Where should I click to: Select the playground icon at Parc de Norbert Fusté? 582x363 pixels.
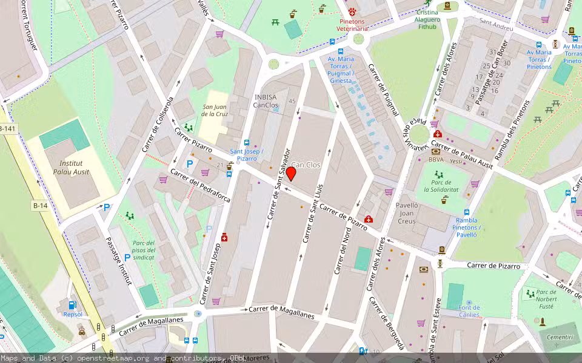pyautogui.click(x=530, y=294)
